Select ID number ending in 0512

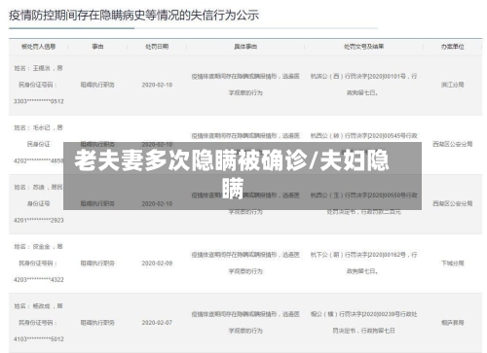pyautogui.click(x=39, y=101)
